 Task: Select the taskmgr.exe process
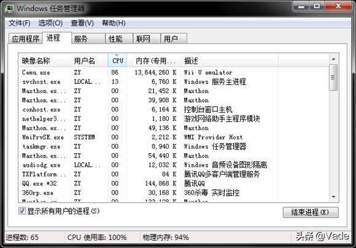(174, 146)
